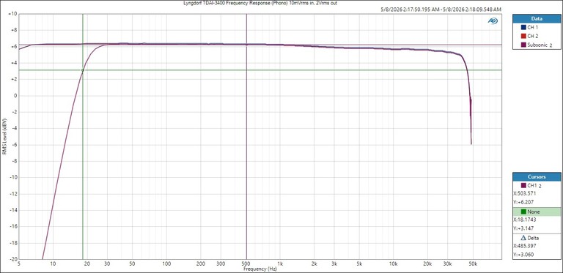Screen dimensions: 563x273
Task: Click the CH 2 red legend swatch
Action: pyautogui.click(x=523, y=36)
